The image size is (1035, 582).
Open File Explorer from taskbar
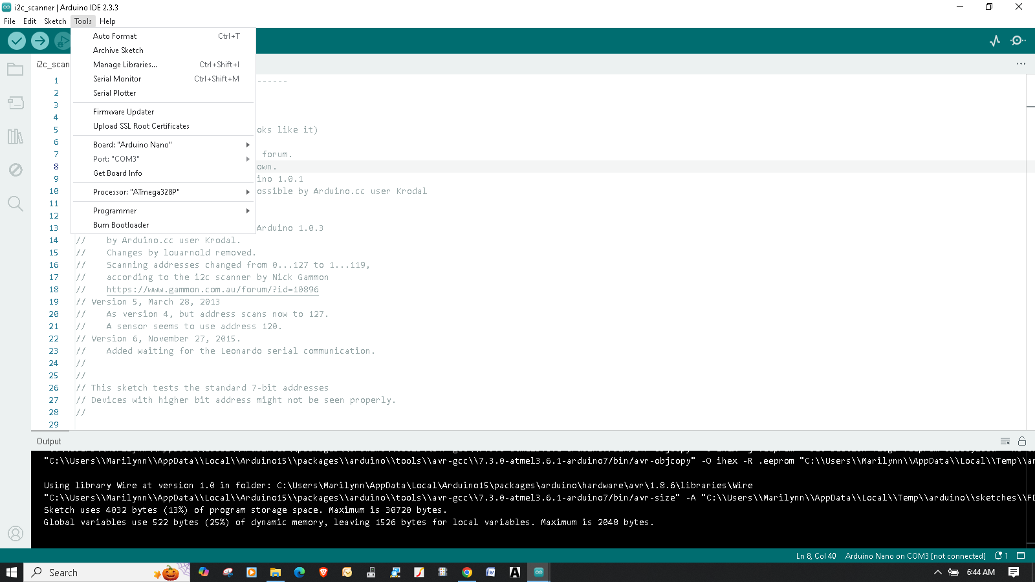pyautogui.click(x=276, y=572)
